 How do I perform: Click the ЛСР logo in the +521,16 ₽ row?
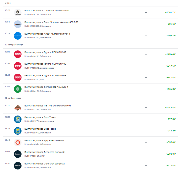point(18,66)
